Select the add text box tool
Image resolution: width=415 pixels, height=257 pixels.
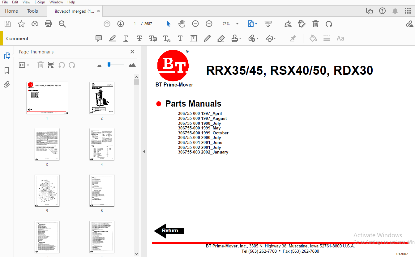click(194, 38)
